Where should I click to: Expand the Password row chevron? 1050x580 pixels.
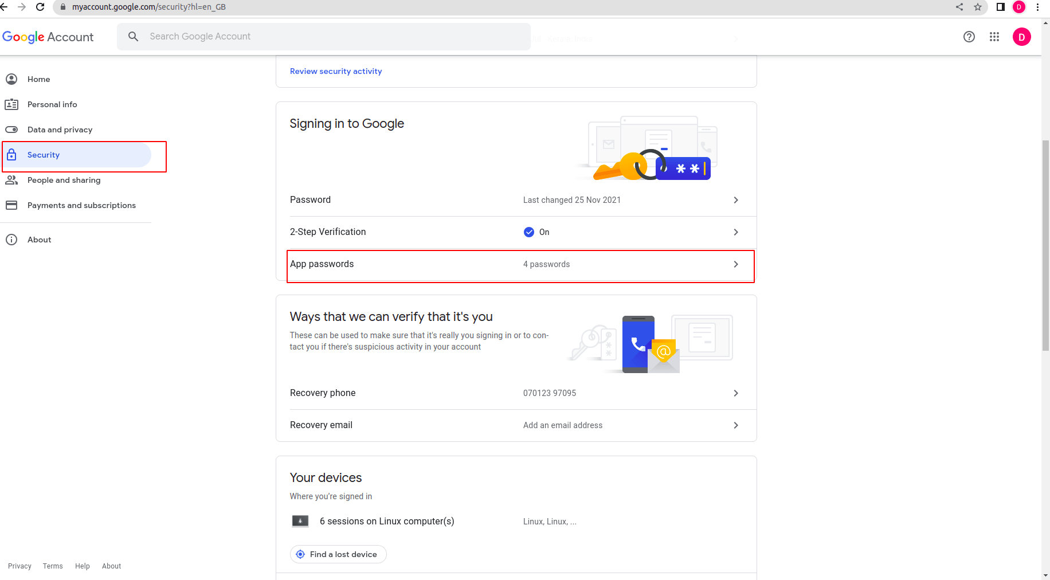point(736,200)
